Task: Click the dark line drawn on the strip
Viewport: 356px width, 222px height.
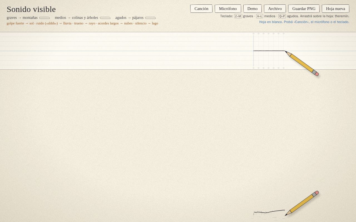Action: 269,51
